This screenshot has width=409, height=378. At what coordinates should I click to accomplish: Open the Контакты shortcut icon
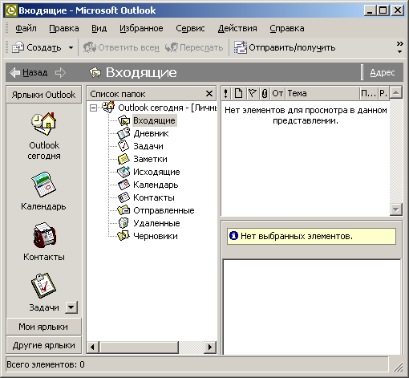44,235
